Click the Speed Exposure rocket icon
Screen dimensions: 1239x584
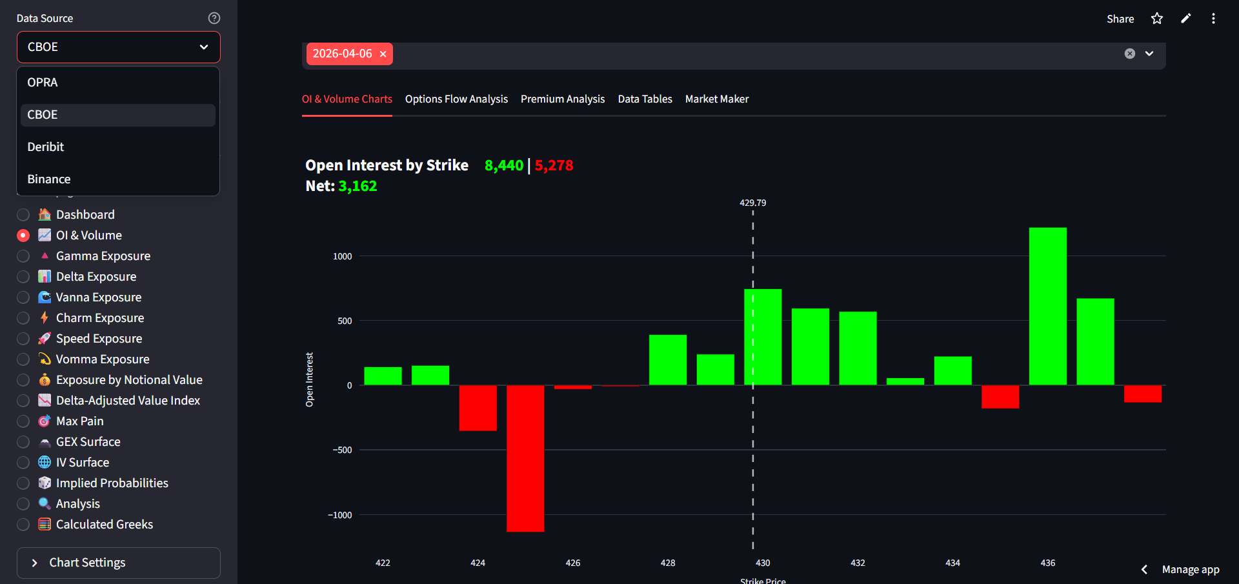coord(43,338)
